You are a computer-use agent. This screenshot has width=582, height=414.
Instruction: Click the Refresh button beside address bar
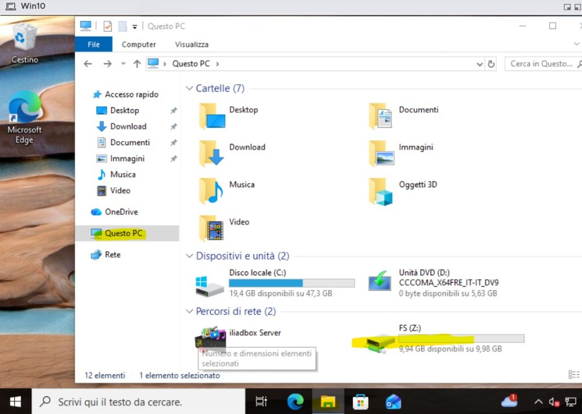tap(492, 64)
